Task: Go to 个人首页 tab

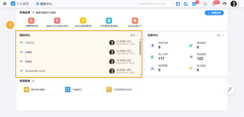Action: (x=20, y=4)
